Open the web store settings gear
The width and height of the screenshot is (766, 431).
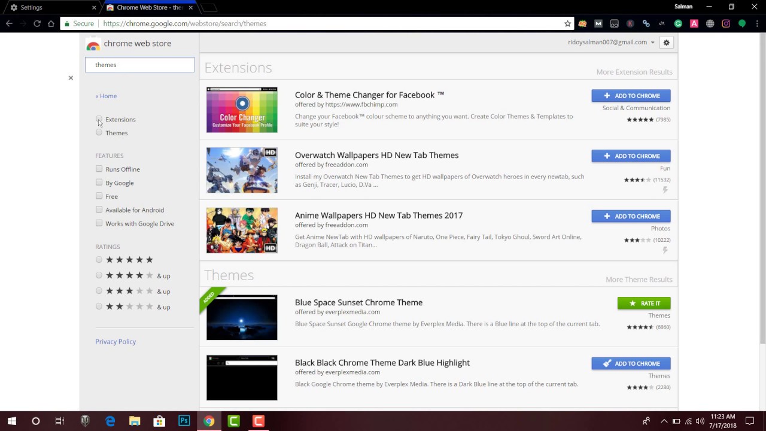click(x=666, y=43)
